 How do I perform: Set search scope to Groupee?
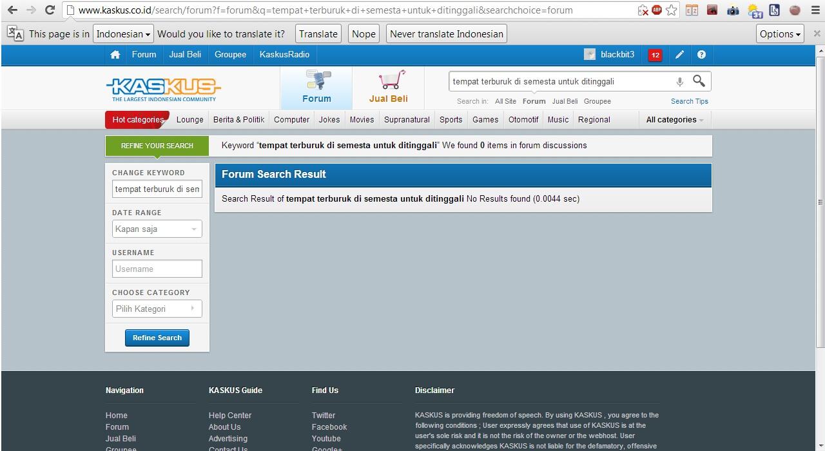pos(597,101)
